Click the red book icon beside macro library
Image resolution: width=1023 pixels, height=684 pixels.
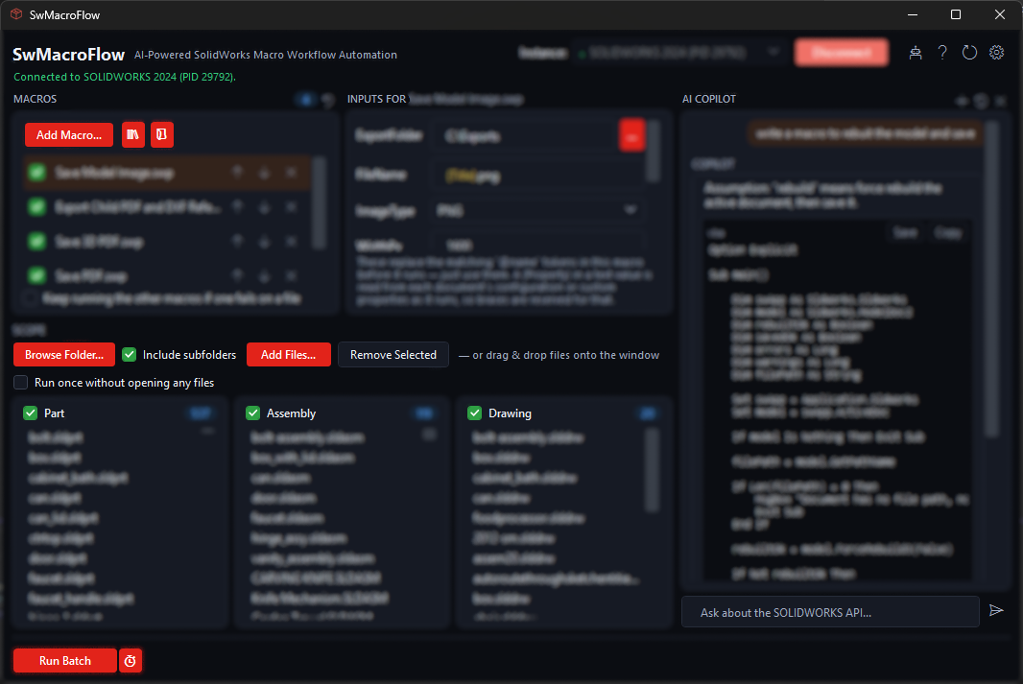tap(162, 135)
